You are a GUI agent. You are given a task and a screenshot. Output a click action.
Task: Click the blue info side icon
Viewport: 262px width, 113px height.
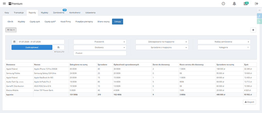pos(259,16)
